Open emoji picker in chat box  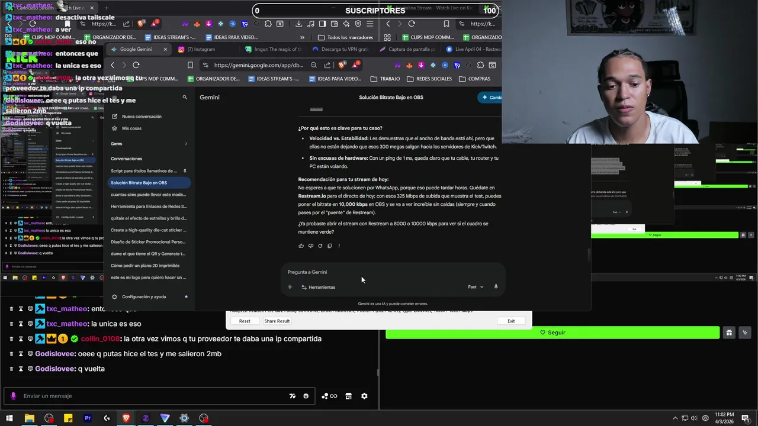pyautogui.click(x=306, y=396)
